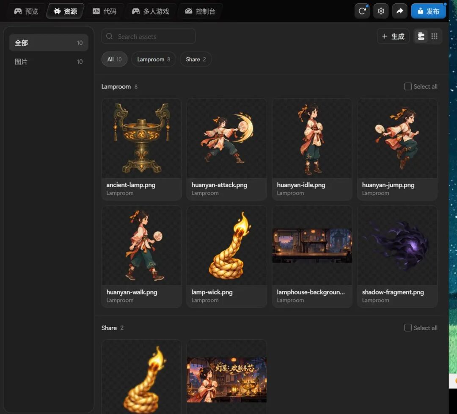457x414 pixels.
Task: Click the 生成 button
Action: click(393, 36)
